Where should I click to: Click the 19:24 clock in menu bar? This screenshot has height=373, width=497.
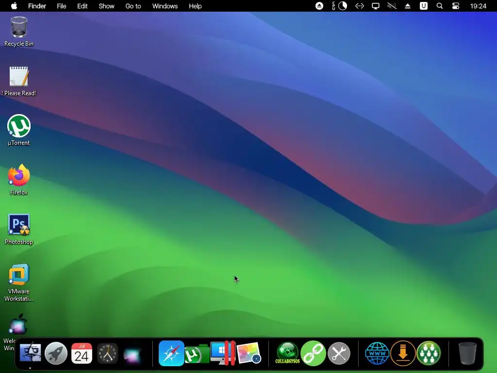pyautogui.click(x=478, y=6)
